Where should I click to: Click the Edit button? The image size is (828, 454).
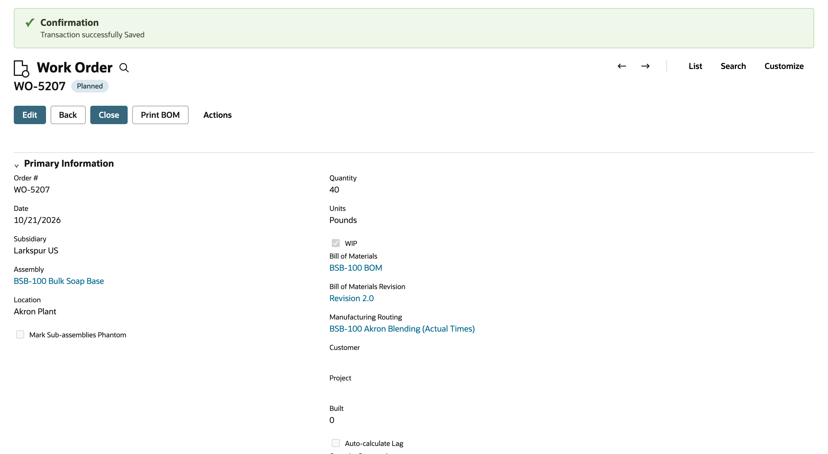[30, 115]
